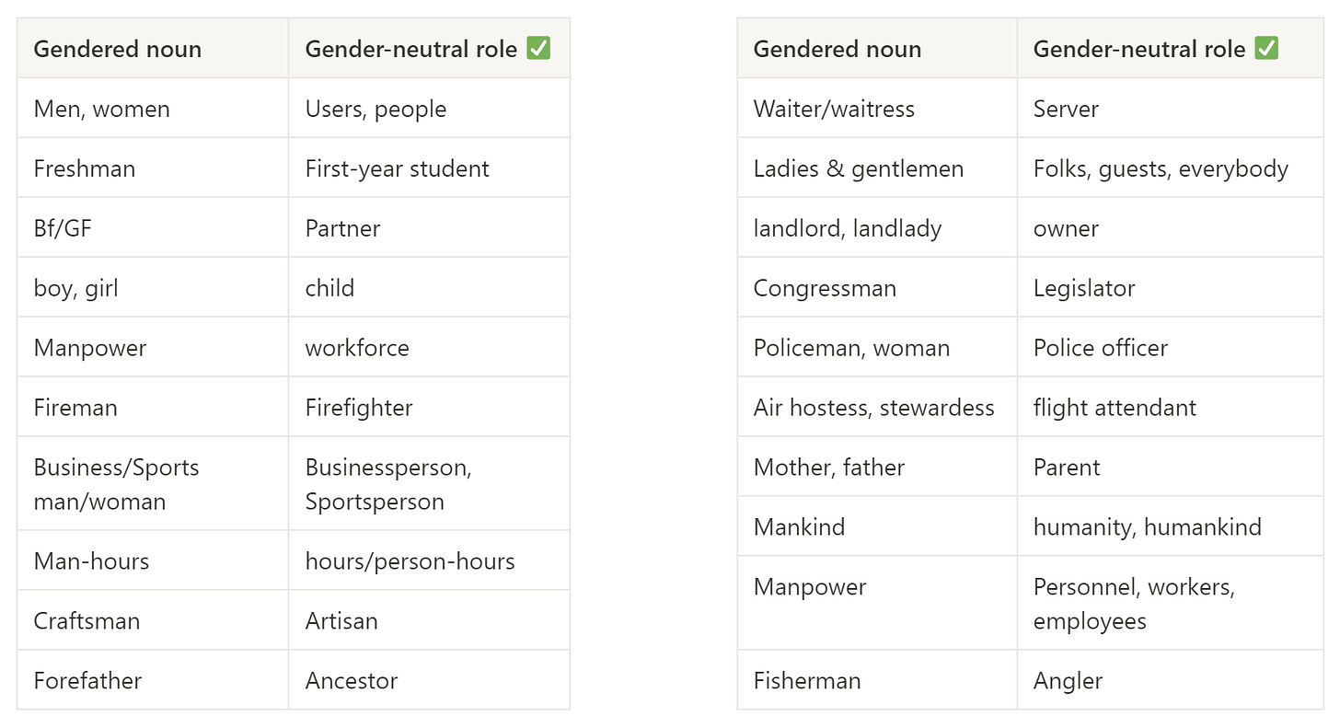Image resolution: width=1340 pixels, height=728 pixels.
Task: Select the 'Businessperson, Sportsperson' cell
Action: coord(429,484)
